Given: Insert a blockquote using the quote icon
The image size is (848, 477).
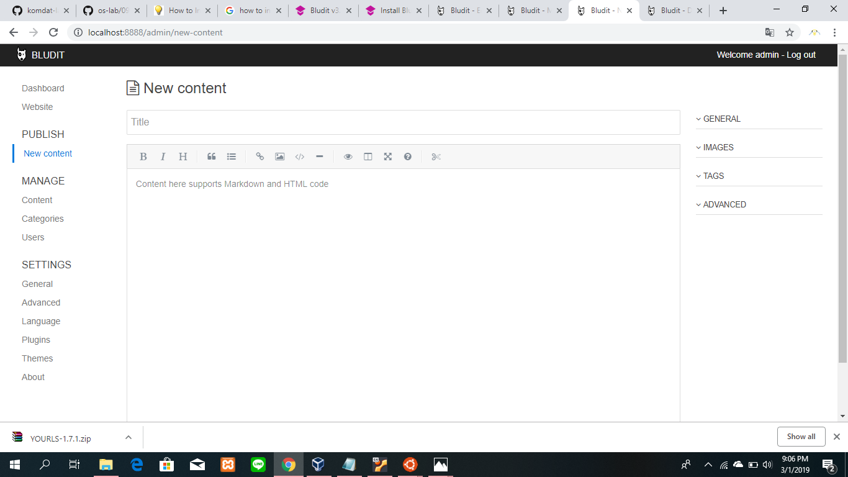Looking at the screenshot, I should coord(212,157).
